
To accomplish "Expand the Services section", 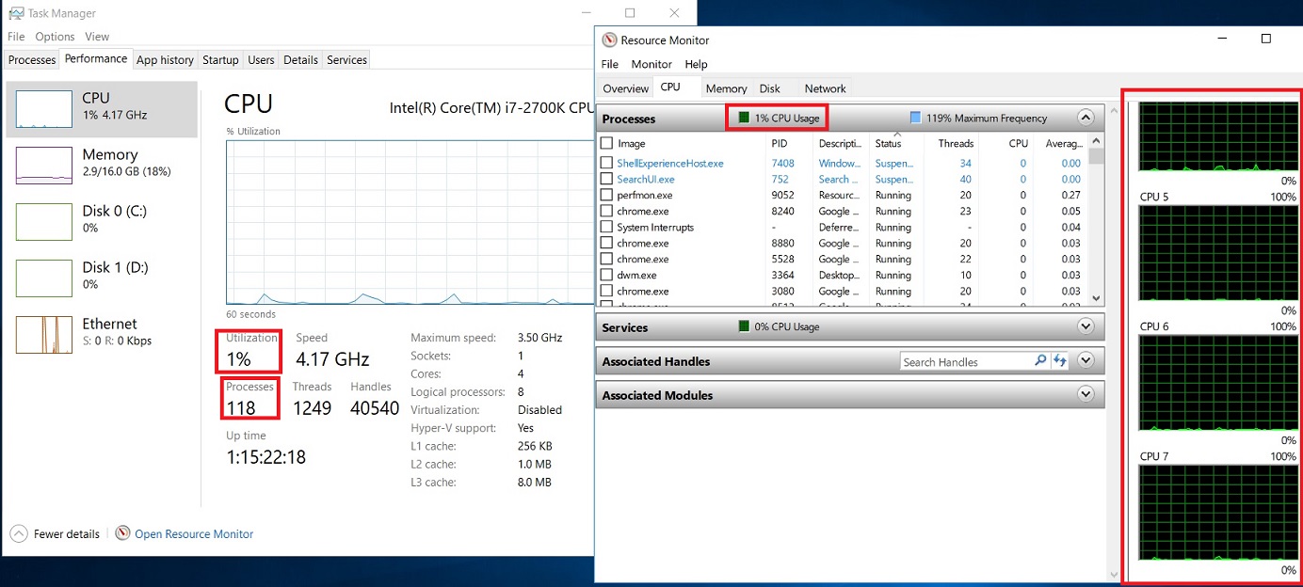I will click(x=1086, y=327).
